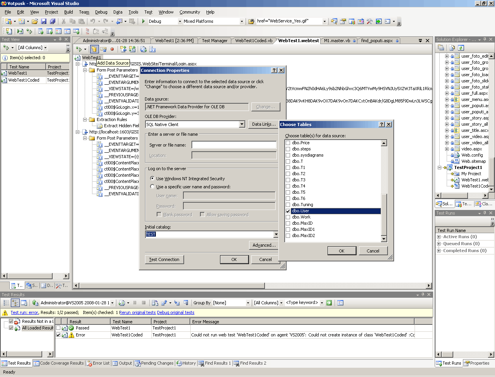The height and width of the screenshot is (377, 495).
Task: Click the Toolbox hammer-and-wrench icon
Action: [370, 21]
